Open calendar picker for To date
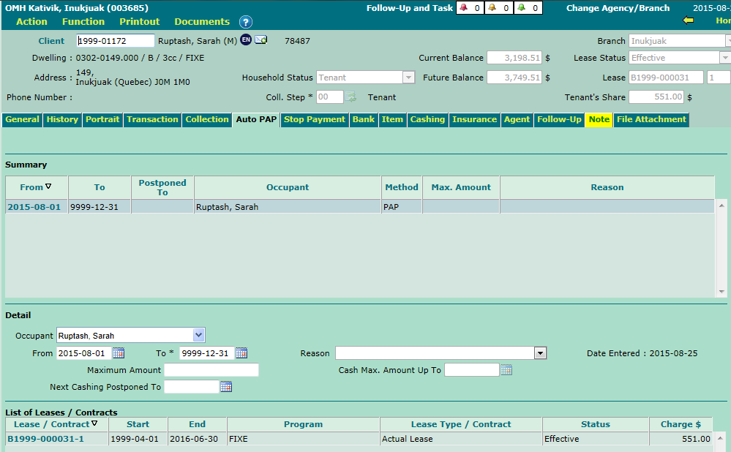Image resolution: width=731 pixels, height=452 pixels. tap(241, 353)
